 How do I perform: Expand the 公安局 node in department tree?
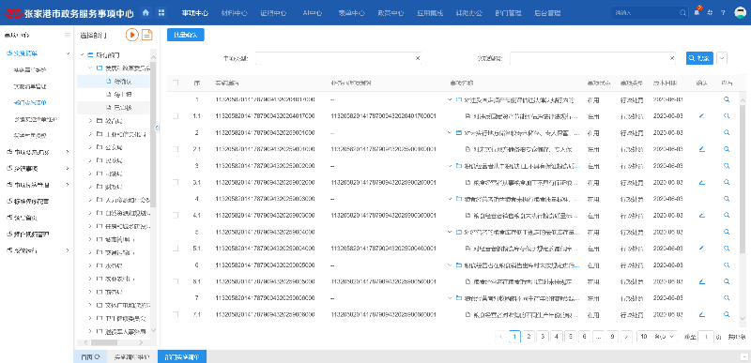pyautogui.click(x=90, y=147)
